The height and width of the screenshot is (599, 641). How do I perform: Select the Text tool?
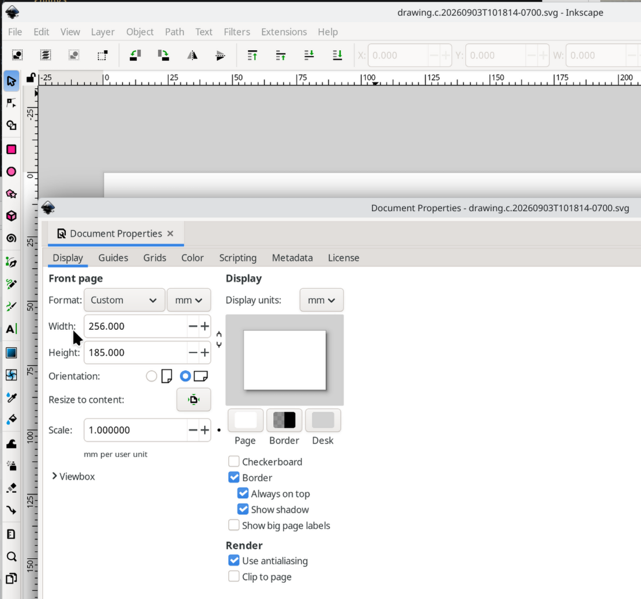click(x=12, y=329)
